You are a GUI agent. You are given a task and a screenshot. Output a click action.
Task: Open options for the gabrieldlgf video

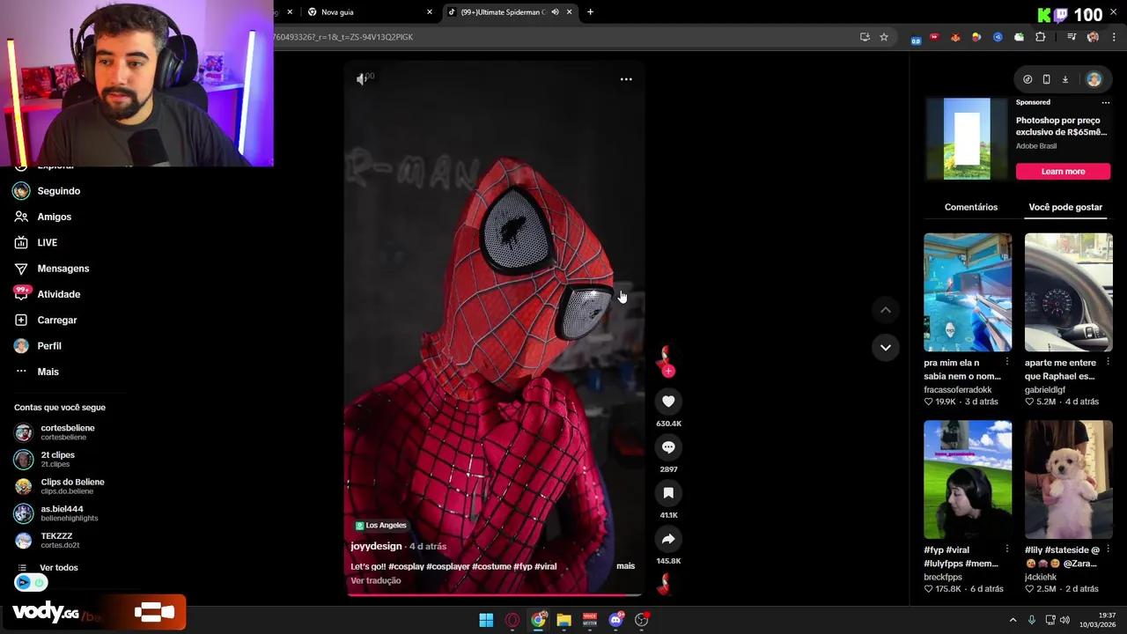pos(1108,362)
